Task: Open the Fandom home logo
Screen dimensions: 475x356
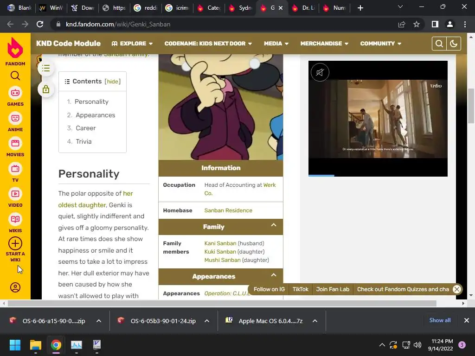Action: tap(15, 51)
